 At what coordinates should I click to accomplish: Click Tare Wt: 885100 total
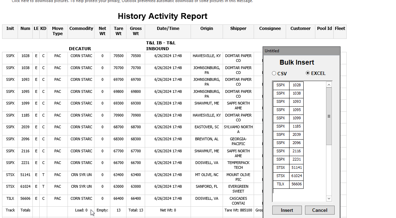[x=238, y=210]
